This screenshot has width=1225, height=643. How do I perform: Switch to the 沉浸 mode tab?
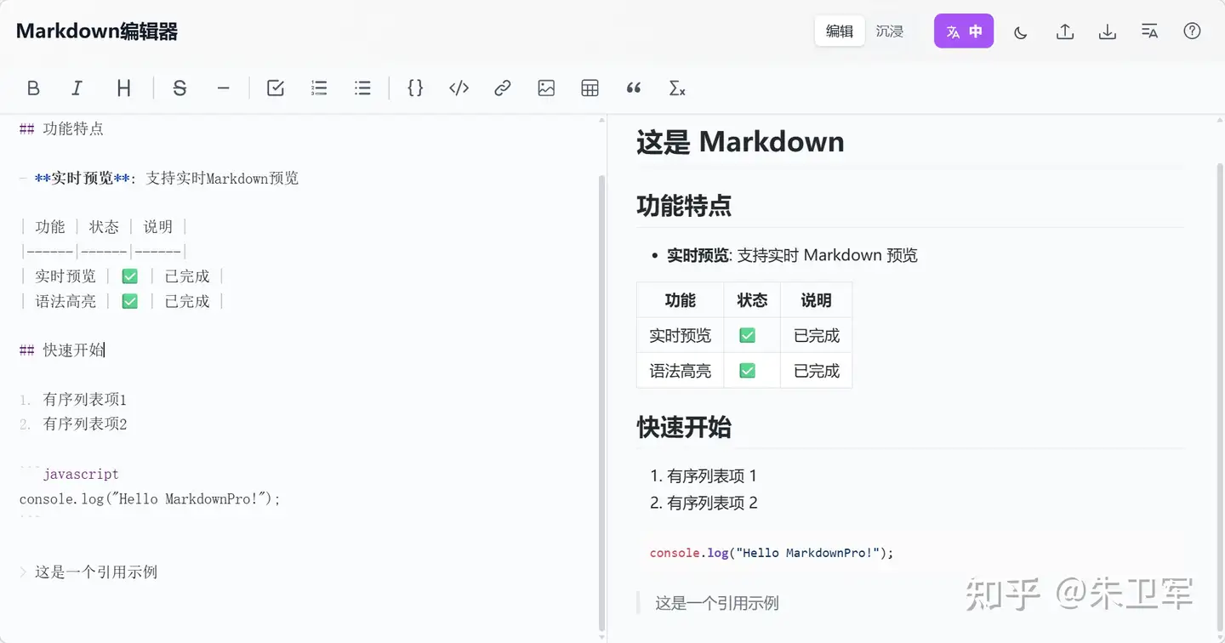[x=890, y=31]
